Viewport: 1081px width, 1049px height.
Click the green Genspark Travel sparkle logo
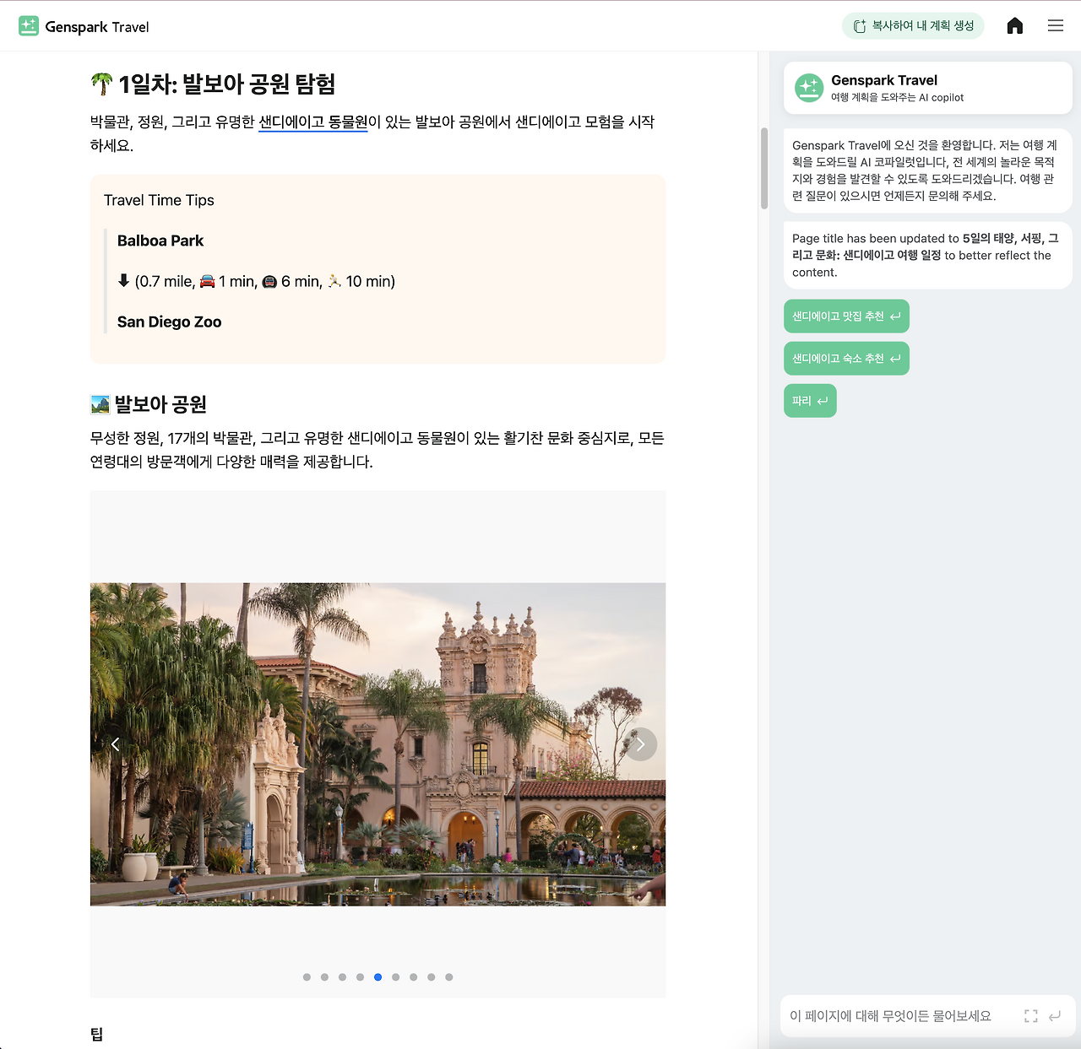point(28,25)
